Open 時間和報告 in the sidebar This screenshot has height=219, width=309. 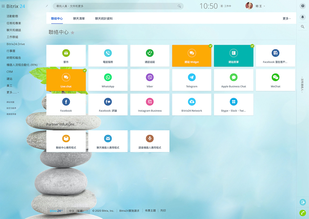[x=14, y=58]
